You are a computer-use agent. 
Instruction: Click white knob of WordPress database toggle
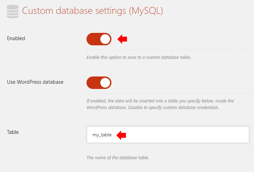pos(105,83)
